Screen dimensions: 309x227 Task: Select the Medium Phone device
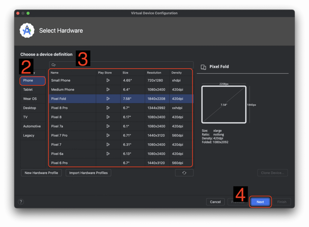click(63, 90)
